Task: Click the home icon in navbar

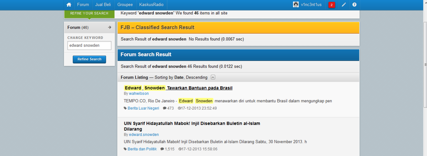Action: pyautogui.click(x=69, y=5)
